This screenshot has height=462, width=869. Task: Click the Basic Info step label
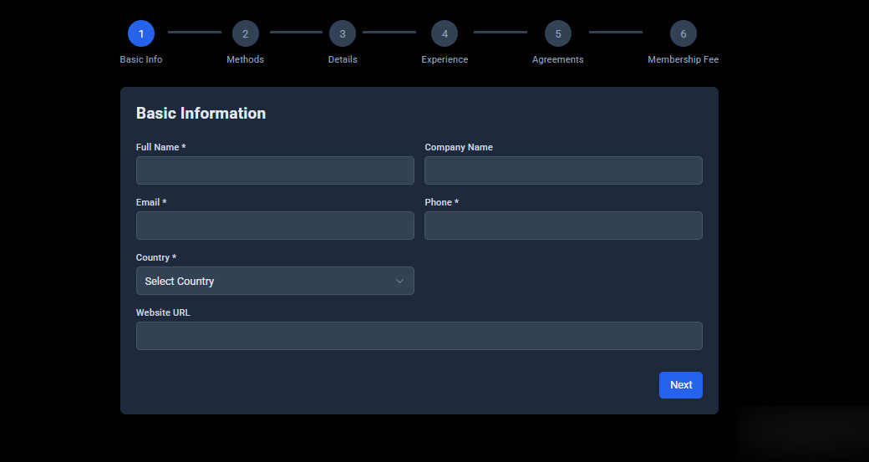(x=141, y=59)
